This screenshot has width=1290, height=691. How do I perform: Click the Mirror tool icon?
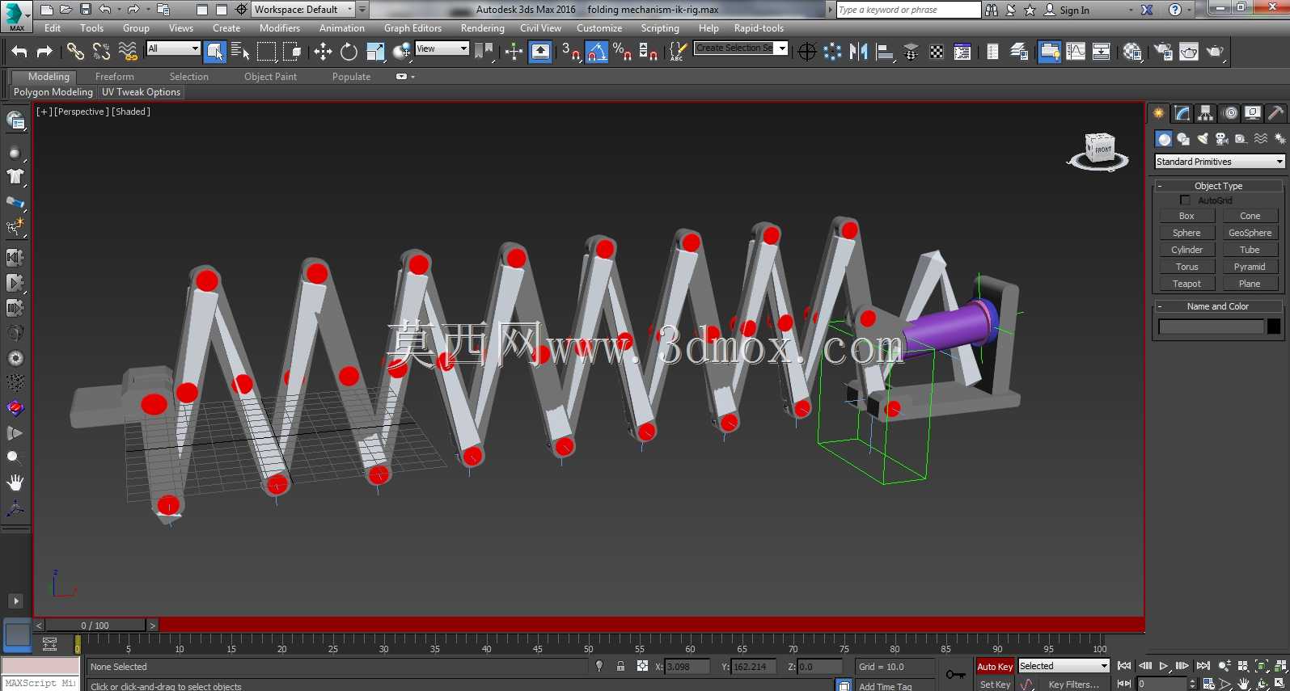tap(859, 52)
